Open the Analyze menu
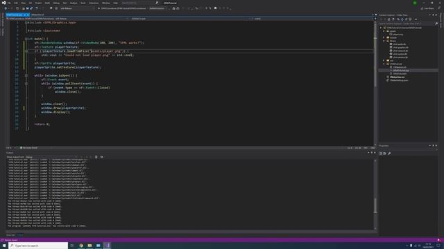Image resolution: width=444 pixels, height=249 pixels. [74, 3]
